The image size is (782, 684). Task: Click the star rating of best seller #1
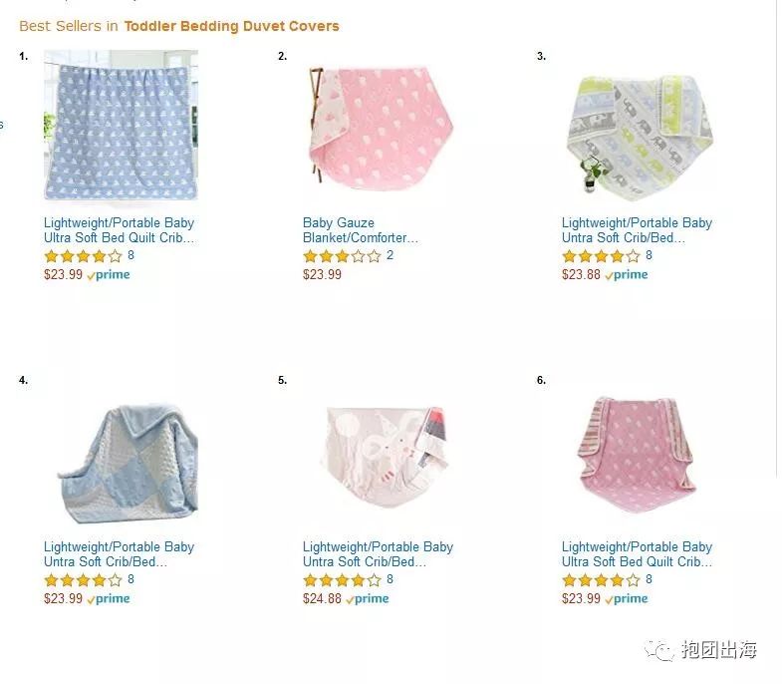click(83, 256)
